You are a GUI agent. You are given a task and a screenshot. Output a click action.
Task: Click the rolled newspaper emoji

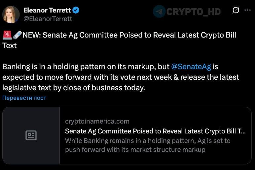17,35
